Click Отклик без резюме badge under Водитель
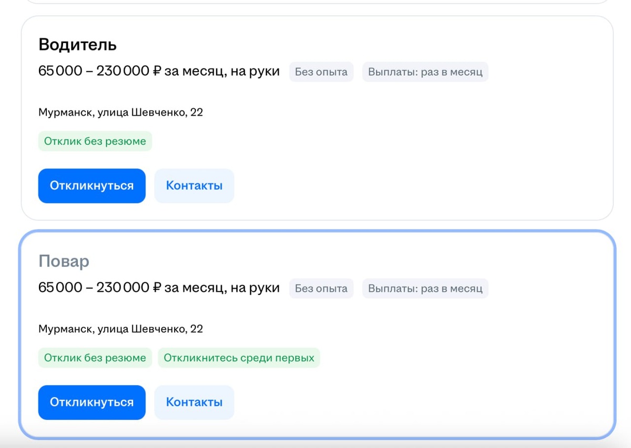Viewport: 631px width, 448px height. (95, 141)
